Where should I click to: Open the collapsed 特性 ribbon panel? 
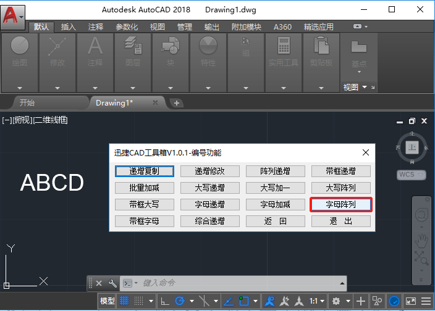click(208, 62)
